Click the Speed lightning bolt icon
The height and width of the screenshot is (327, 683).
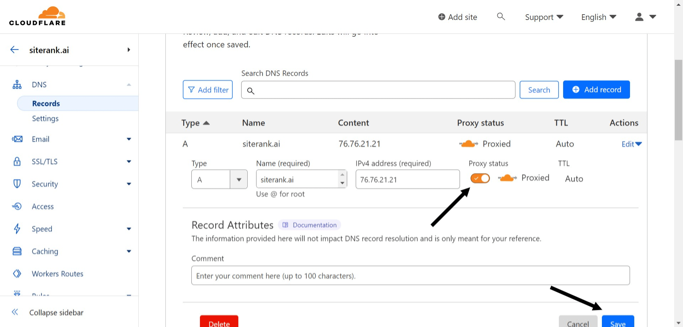(17, 229)
